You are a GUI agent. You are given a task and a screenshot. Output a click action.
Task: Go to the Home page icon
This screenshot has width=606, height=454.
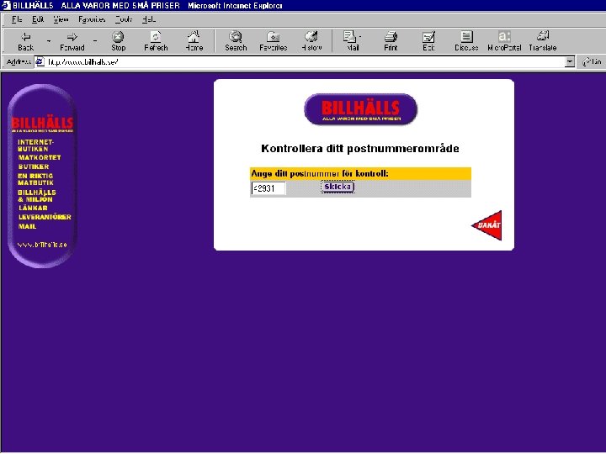point(194,41)
